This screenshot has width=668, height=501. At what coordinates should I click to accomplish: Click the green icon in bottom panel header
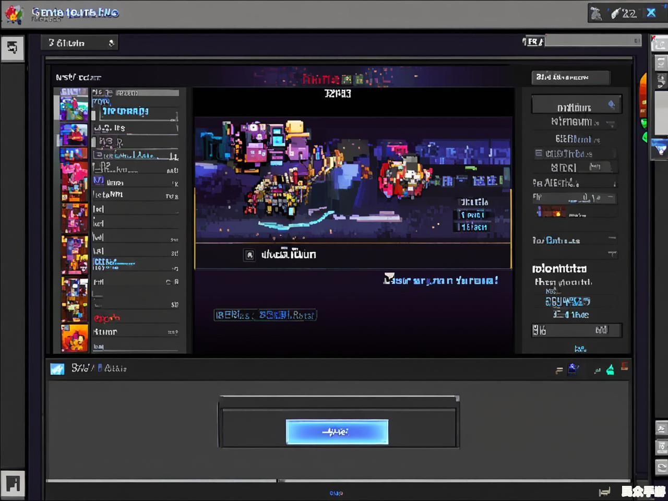click(x=610, y=370)
